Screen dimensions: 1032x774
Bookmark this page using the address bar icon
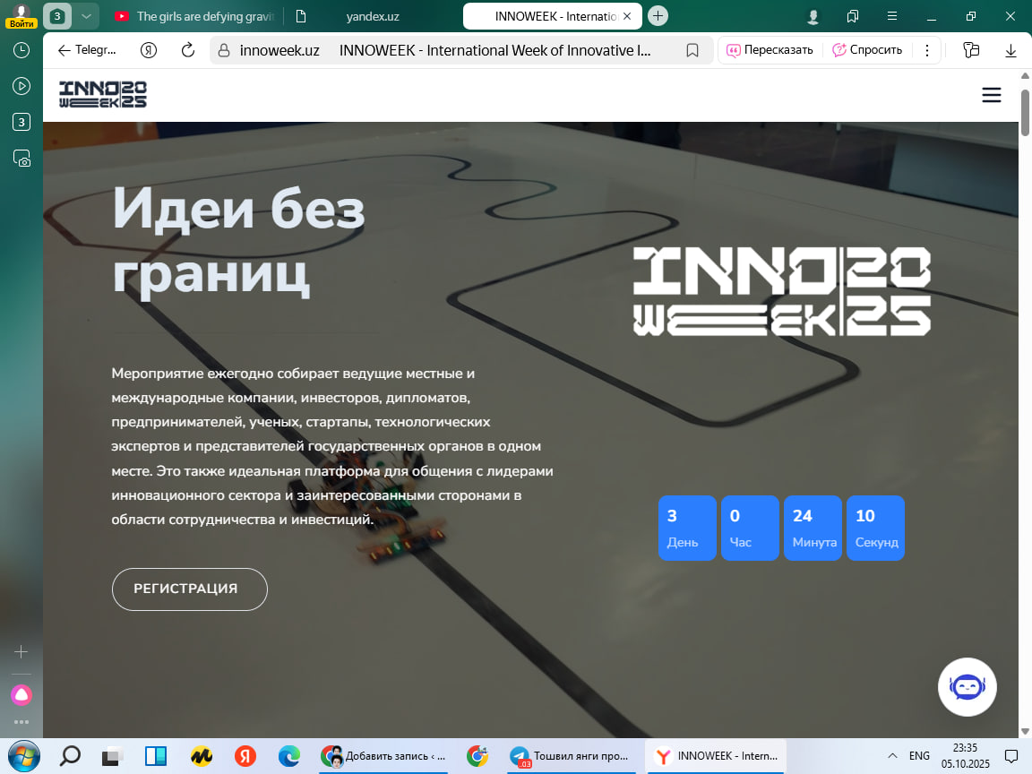[x=692, y=50]
